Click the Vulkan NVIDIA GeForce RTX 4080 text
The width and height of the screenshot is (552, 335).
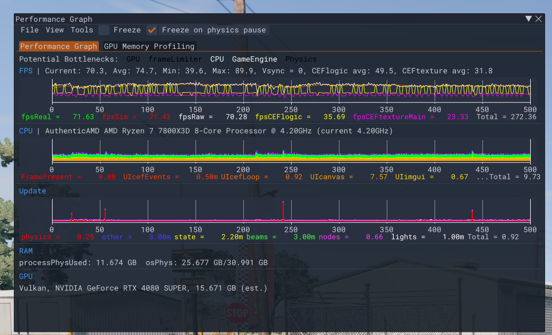pyautogui.click(x=143, y=288)
